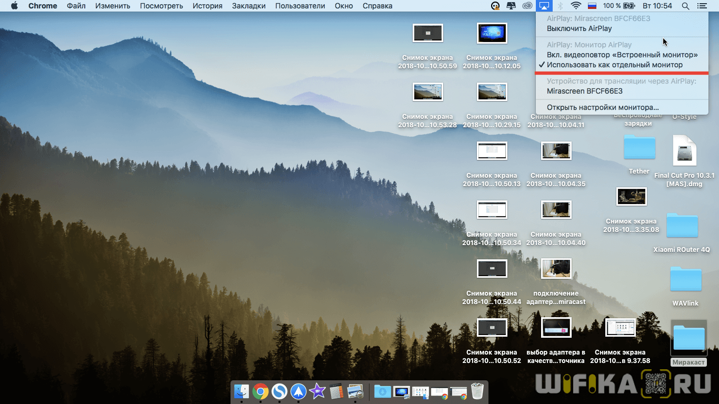Open Finder from the dock
The height and width of the screenshot is (404, 719).
[242, 391]
